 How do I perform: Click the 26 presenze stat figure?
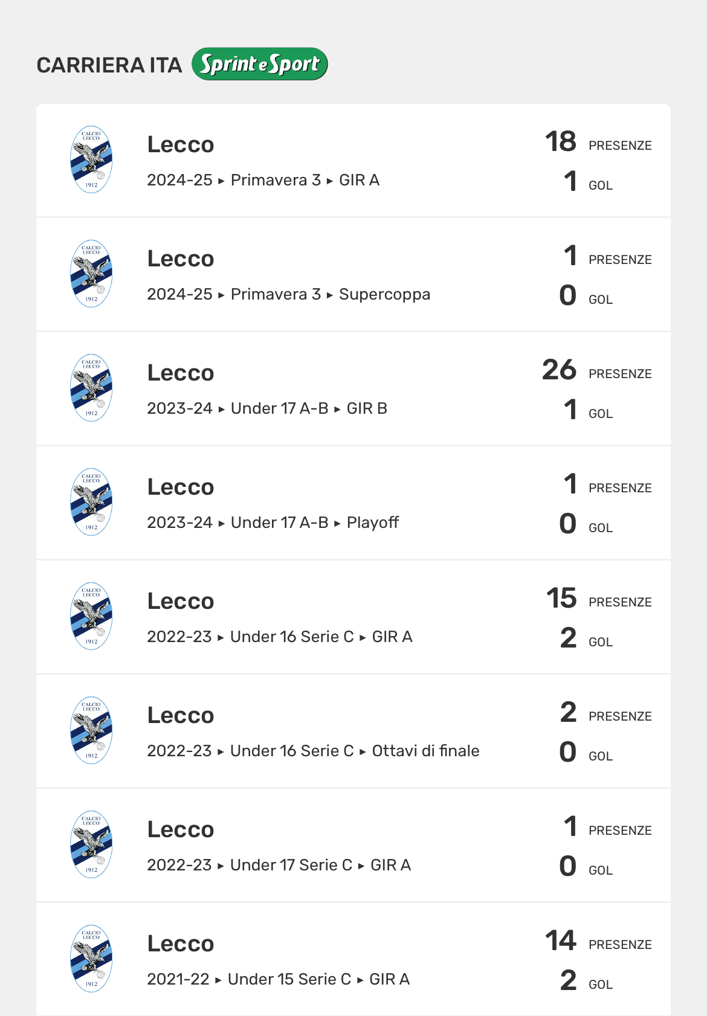tap(560, 370)
